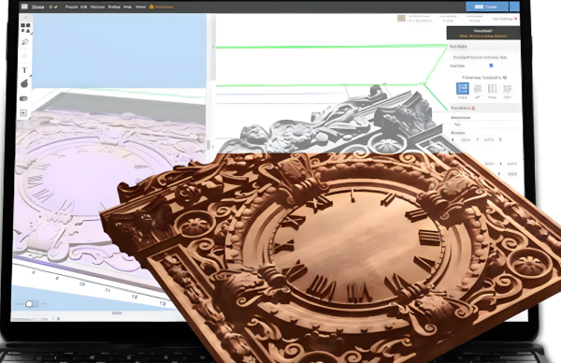This screenshot has height=363, width=561.
Task: Open the apple icon library
Action: click(x=24, y=84)
